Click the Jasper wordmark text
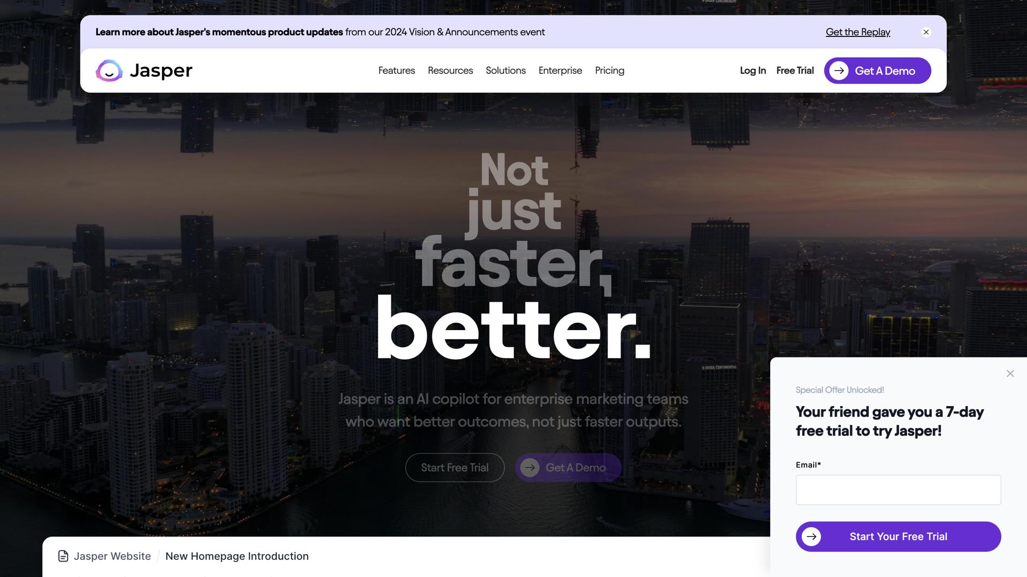 [x=161, y=71]
